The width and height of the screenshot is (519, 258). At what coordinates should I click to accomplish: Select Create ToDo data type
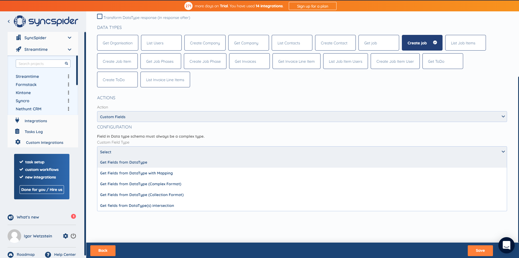pyautogui.click(x=117, y=80)
